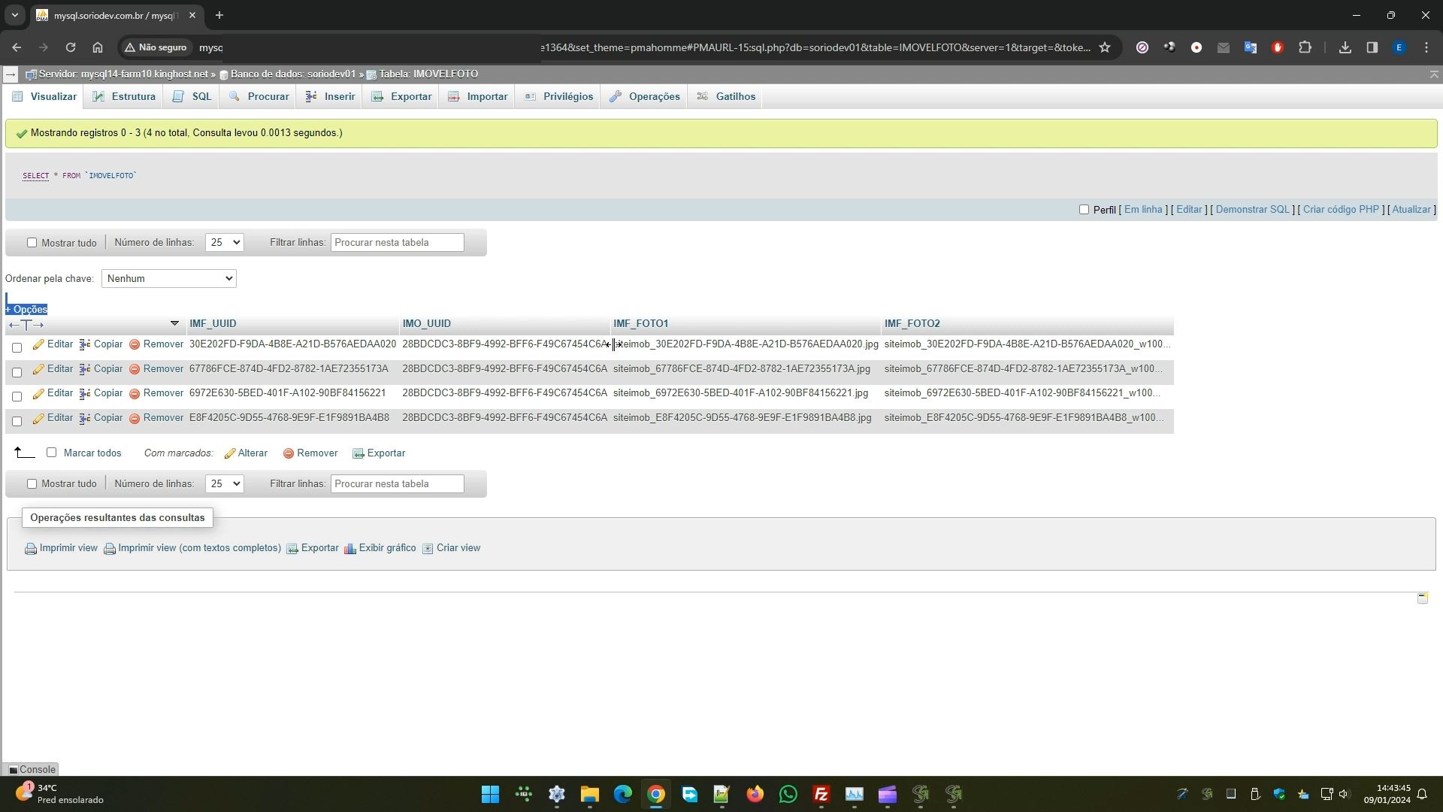1443x812 pixels.
Task: Open top Número de linhas dropdown
Action: [224, 243]
